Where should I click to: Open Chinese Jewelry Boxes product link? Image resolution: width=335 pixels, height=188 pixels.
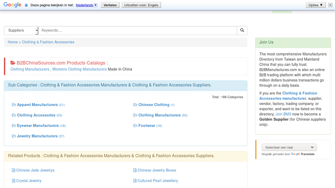coord(157,170)
